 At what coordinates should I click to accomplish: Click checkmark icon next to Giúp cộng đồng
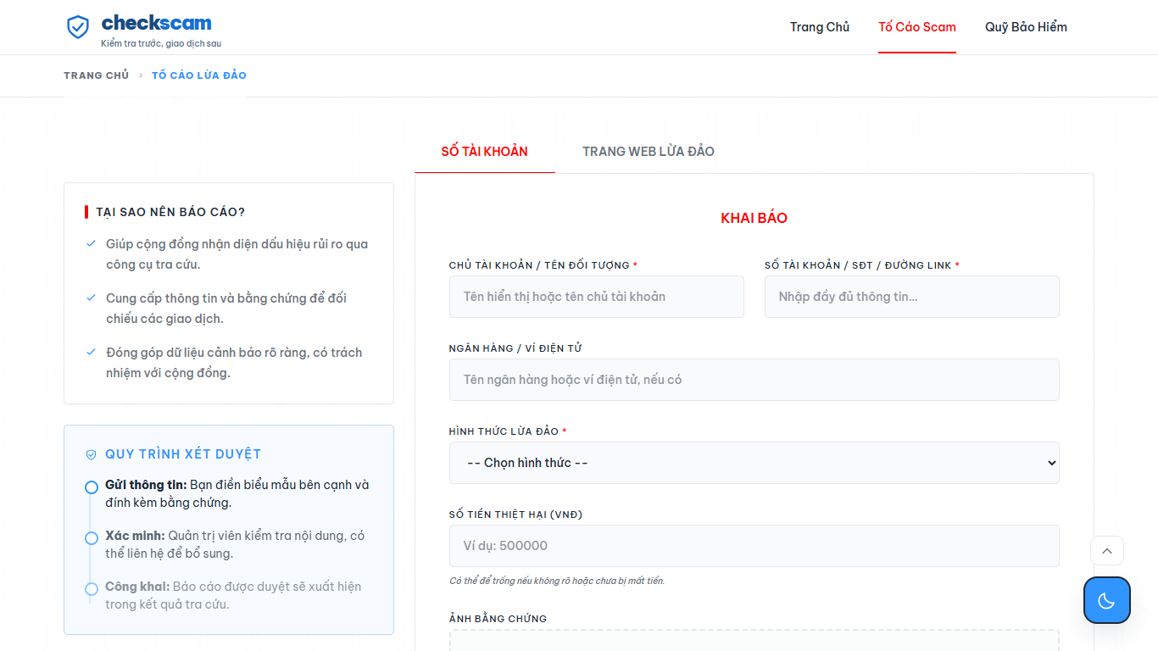92,244
